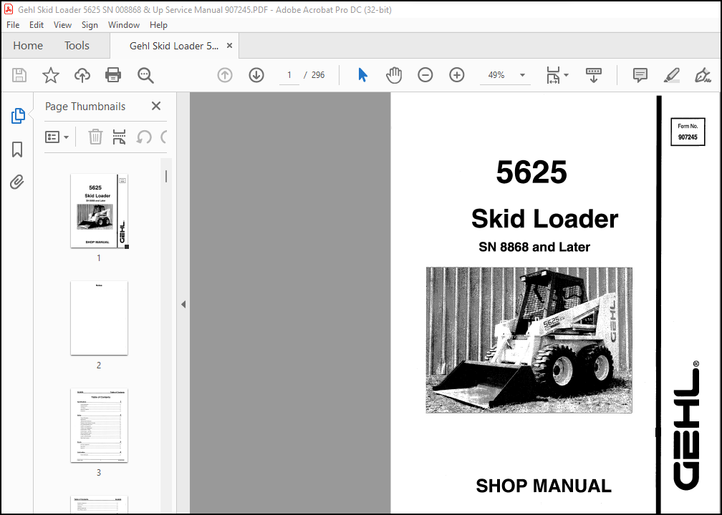Open Attachments paperclip panel
The height and width of the screenshot is (515, 722).
coord(17,182)
